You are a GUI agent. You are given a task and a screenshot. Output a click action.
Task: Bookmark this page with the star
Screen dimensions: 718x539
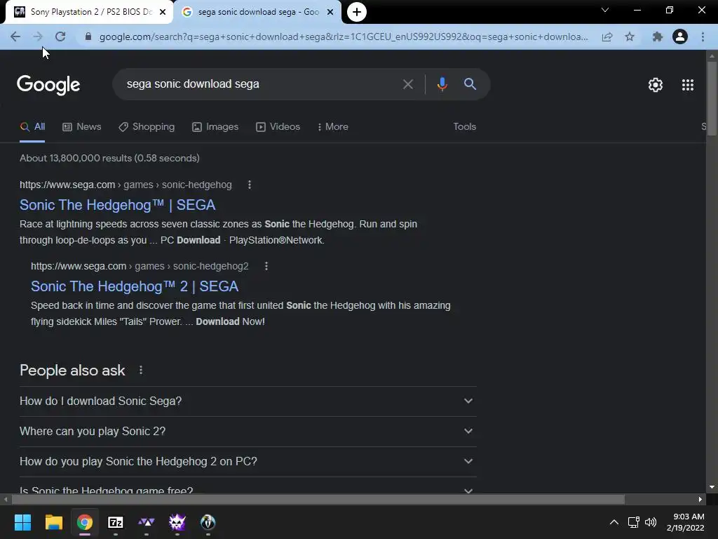coord(630,36)
